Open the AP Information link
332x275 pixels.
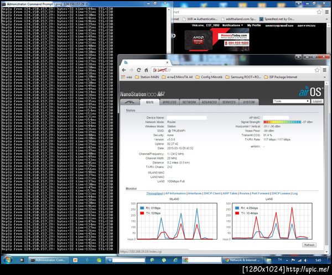click(175, 193)
